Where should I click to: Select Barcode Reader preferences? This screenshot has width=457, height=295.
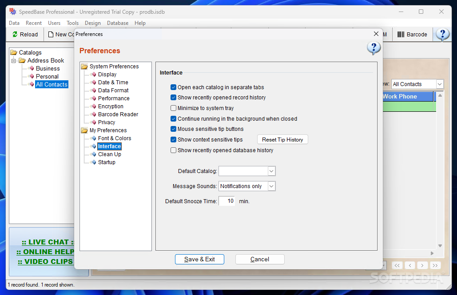point(118,114)
